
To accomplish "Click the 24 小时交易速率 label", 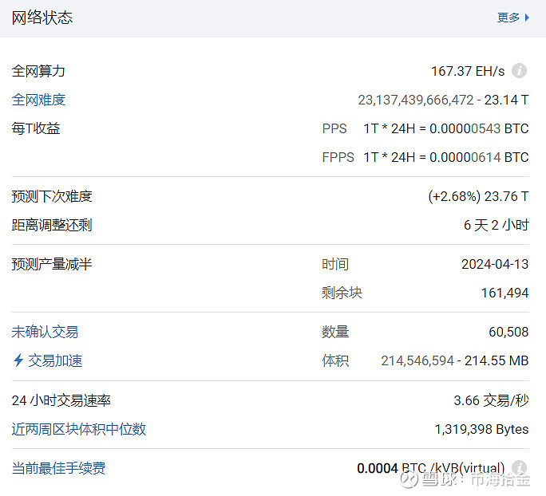I will (x=61, y=400).
